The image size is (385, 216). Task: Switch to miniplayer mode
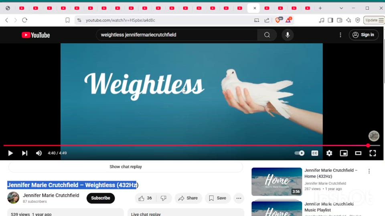[x=344, y=153]
